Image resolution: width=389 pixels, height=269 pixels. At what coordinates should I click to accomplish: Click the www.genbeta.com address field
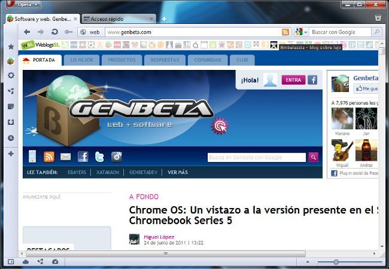click(x=193, y=32)
